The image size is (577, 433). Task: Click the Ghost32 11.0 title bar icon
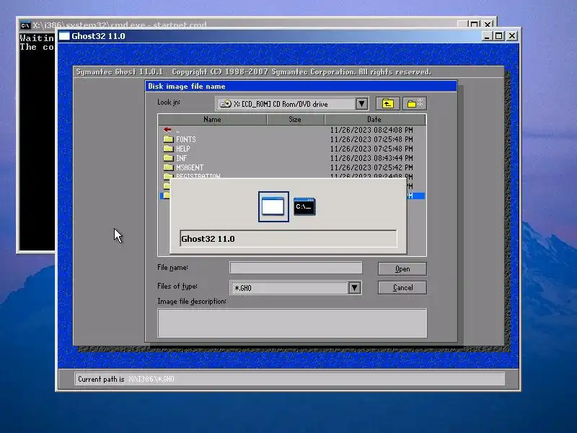point(64,36)
